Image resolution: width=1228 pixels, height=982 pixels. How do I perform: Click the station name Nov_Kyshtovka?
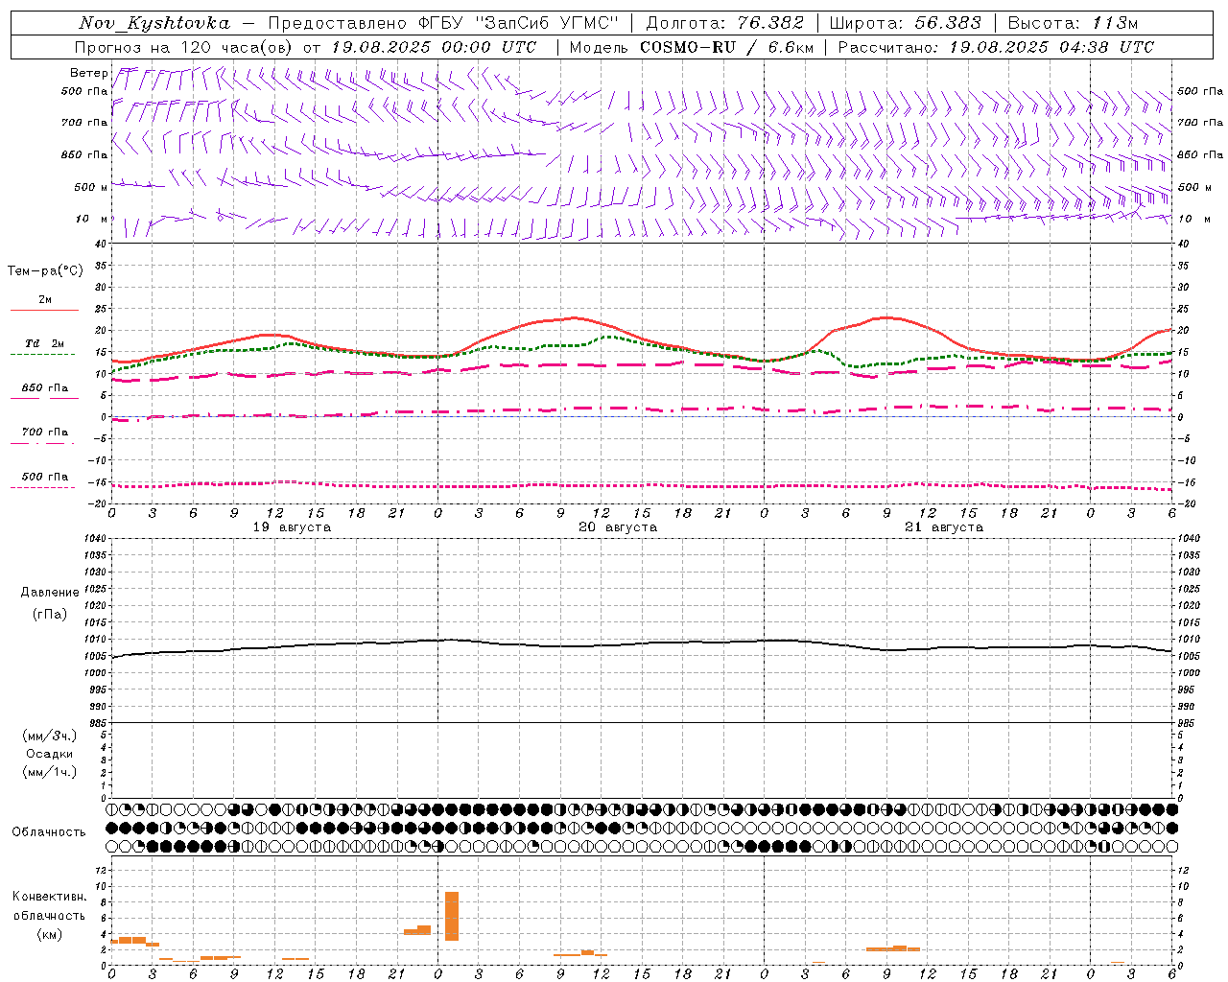point(153,23)
